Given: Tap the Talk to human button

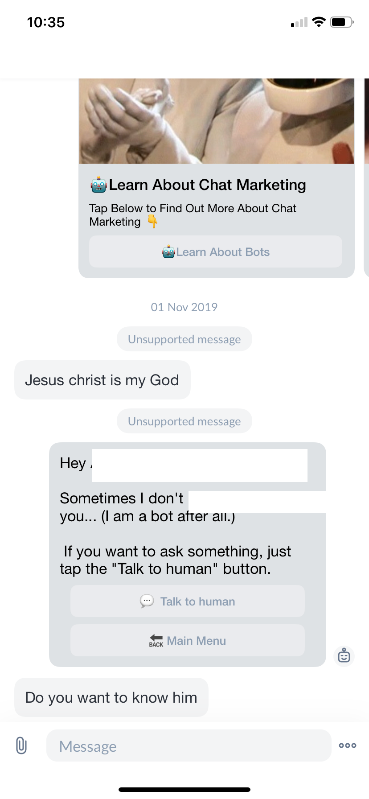Looking at the screenshot, I should (187, 601).
